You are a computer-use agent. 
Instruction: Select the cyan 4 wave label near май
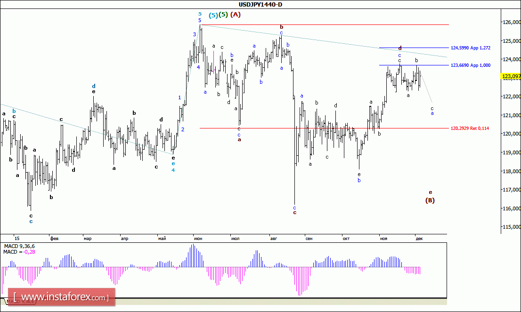(173, 170)
